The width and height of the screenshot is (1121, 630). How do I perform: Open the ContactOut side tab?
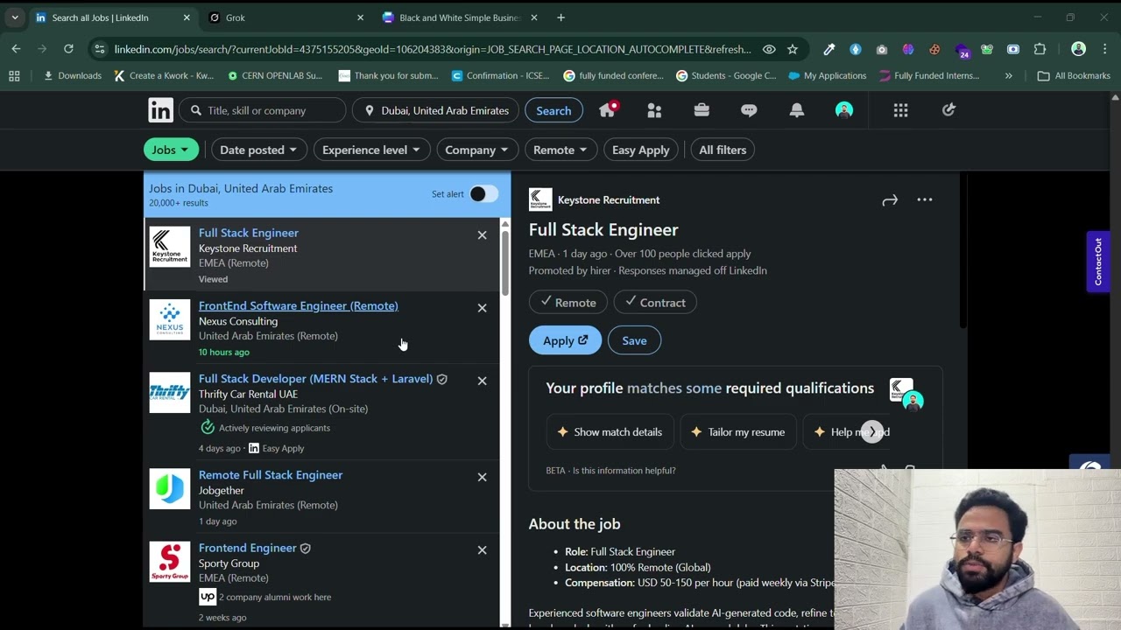click(1098, 262)
